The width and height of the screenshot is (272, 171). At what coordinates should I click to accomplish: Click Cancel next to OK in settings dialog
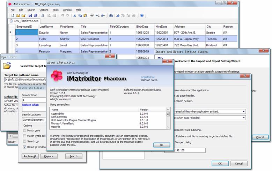(x=239, y=164)
